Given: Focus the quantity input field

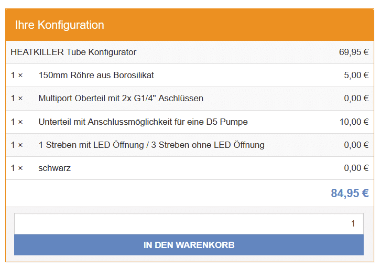Looking at the screenshot, I should tap(189, 224).
